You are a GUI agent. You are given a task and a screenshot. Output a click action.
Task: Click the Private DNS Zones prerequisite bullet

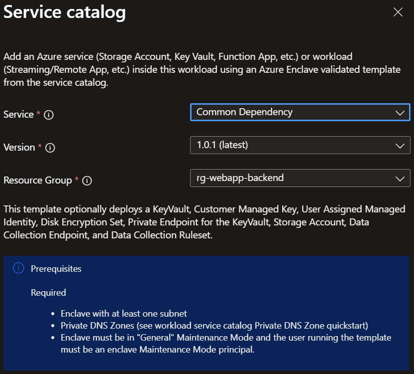214,326
